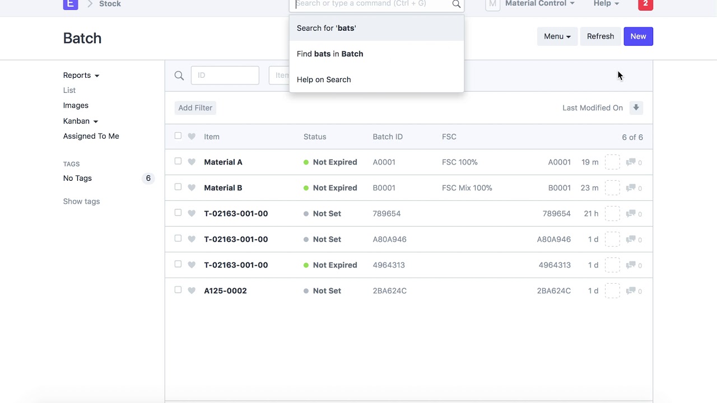717x403 pixels.
Task: Click the search magnifier in the top bar
Action: click(456, 4)
